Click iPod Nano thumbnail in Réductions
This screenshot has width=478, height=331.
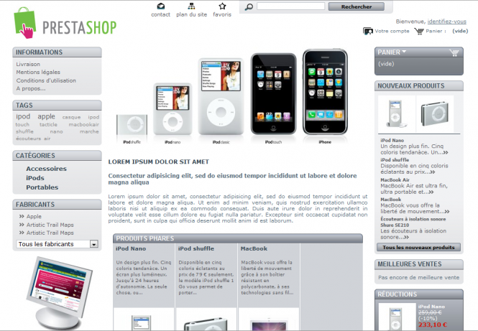[397, 317]
